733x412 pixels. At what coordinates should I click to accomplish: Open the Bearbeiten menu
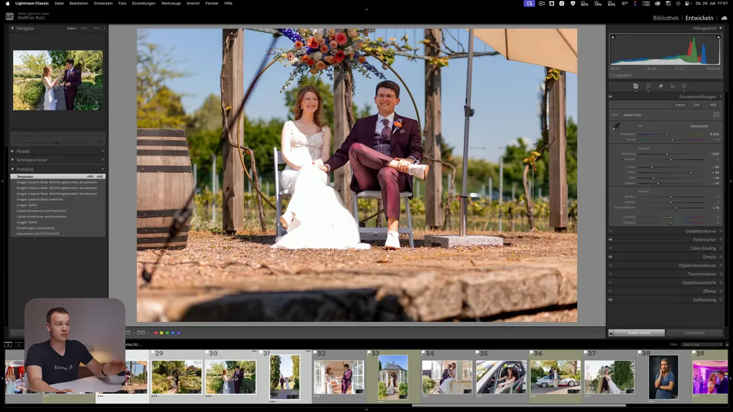[x=78, y=3]
